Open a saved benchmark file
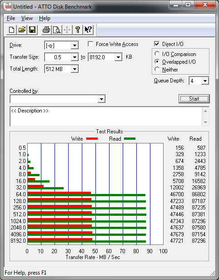Viewport: 219px width, 280px height. tap(22, 30)
